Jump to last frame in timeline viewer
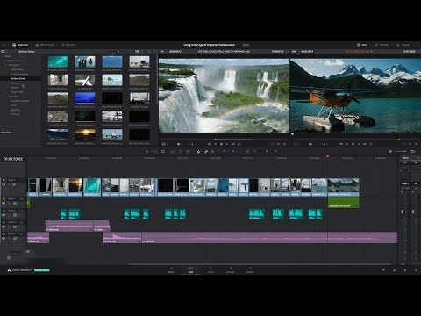421x316 pixels. 365,144
